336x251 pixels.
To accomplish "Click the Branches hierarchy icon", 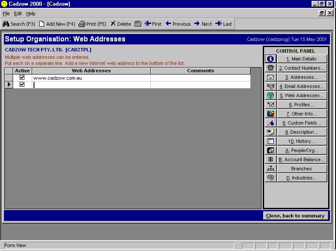I will coord(271,169).
